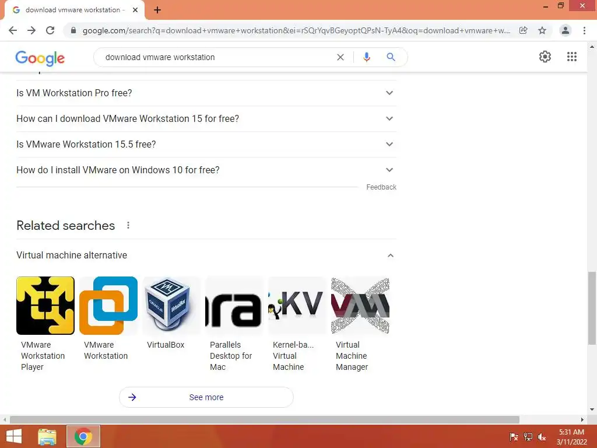
Task: Open File Explorer from the taskbar
Action: click(47, 436)
